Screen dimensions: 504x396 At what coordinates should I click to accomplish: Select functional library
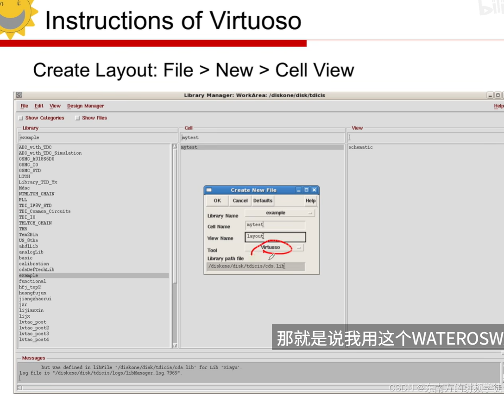point(32,281)
